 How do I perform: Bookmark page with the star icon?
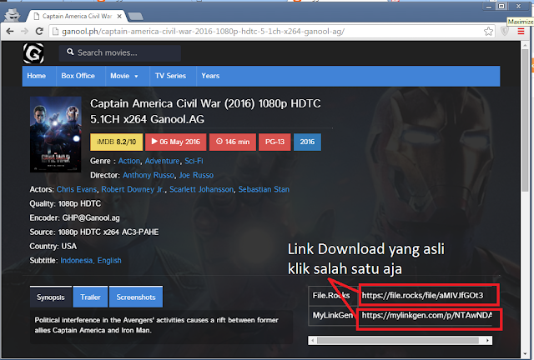pos(488,32)
